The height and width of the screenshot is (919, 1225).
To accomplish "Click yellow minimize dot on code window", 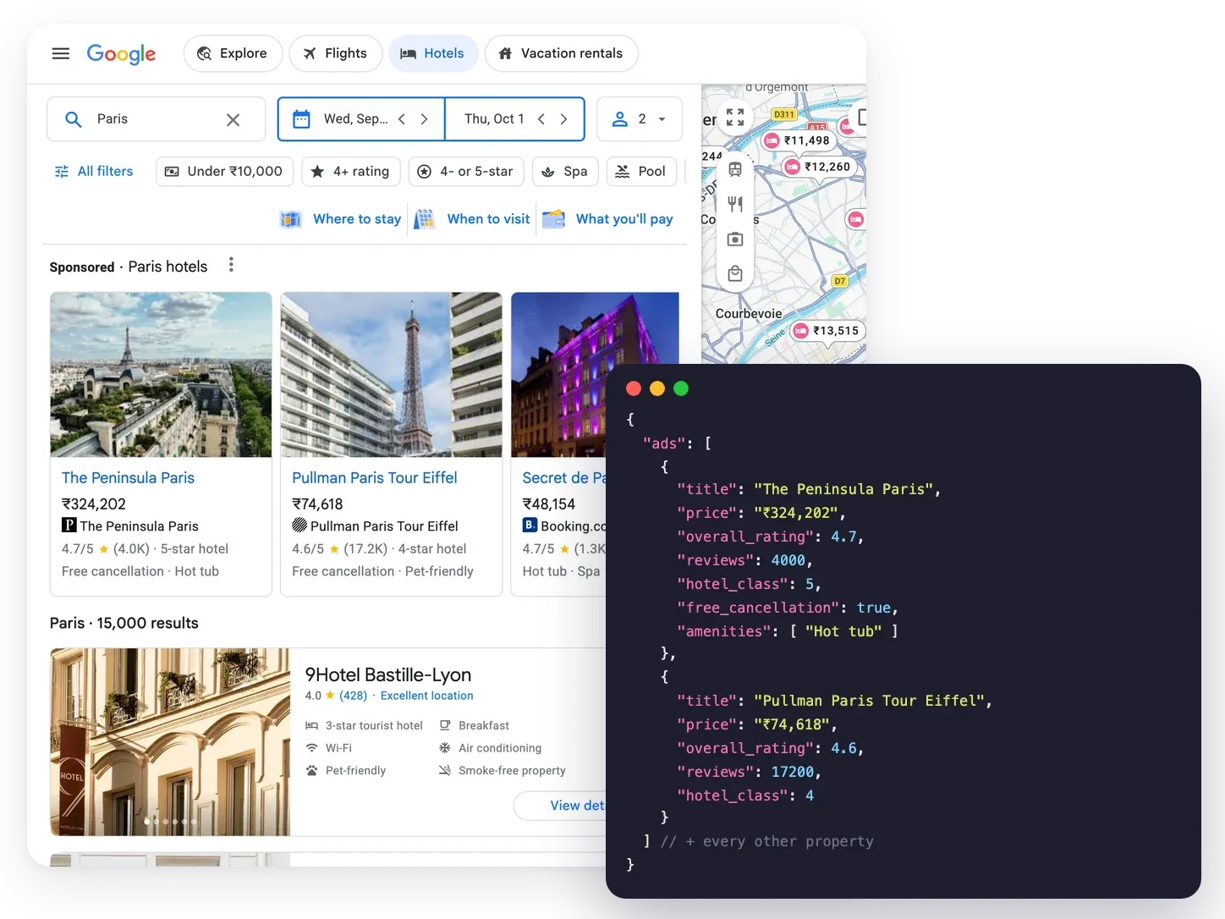I will pos(657,388).
